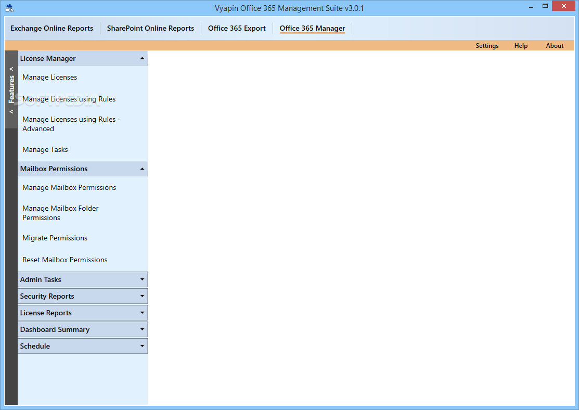The width and height of the screenshot is (579, 410).
Task: Open Manage Mailbox Permissions
Action: click(x=69, y=188)
